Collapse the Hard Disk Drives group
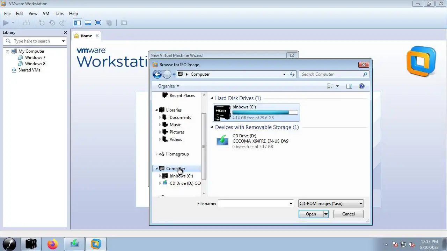The height and width of the screenshot is (251, 447). click(x=212, y=98)
